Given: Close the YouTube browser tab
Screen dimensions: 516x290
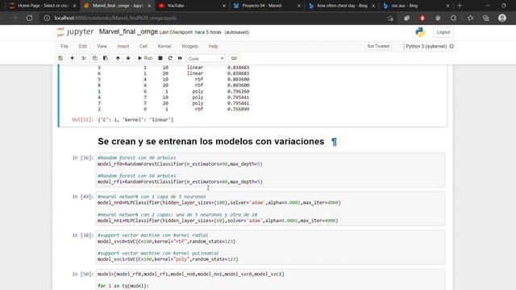Looking at the screenshot, I should click(224, 6).
